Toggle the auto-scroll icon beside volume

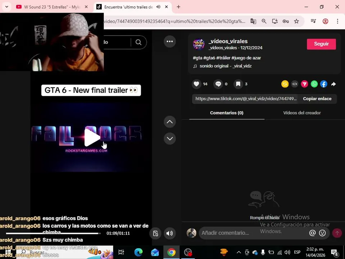(155, 233)
